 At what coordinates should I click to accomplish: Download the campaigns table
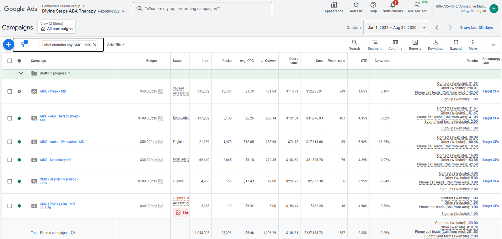[435, 45]
